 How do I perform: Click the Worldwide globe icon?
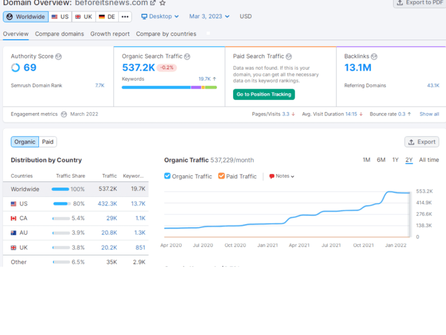point(10,17)
